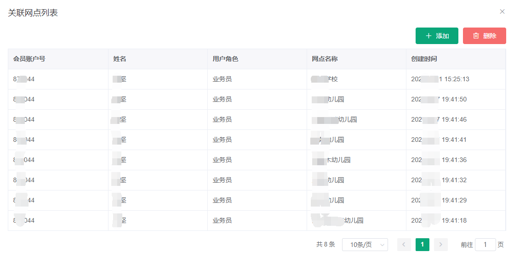Click the 添加 button
The image size is (514, 263).
tap(437, 36)
